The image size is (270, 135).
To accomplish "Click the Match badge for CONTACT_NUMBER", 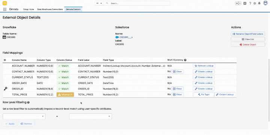I will (63, 72).
